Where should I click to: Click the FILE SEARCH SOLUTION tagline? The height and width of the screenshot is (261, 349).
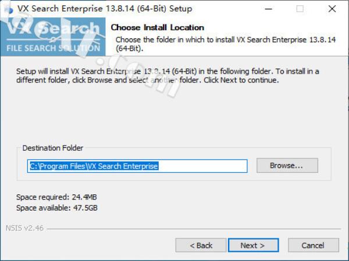[x=53, y=48]
